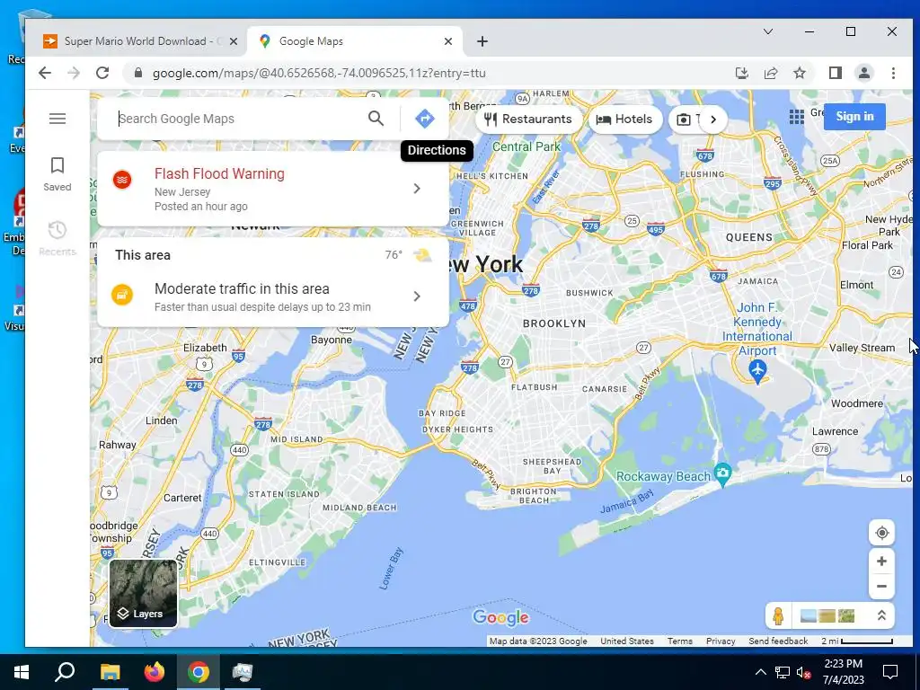Open Chrome side panel
The image size is (920, 690).
pos(835,73)
